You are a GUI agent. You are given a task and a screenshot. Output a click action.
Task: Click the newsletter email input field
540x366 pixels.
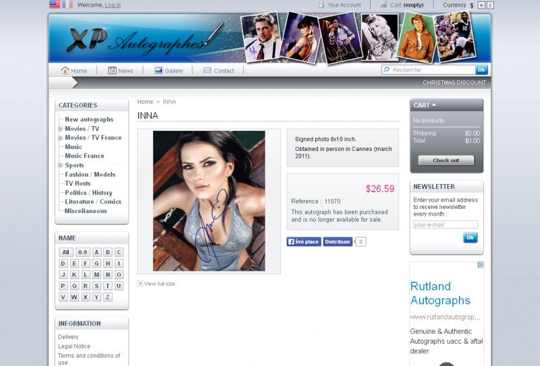click(445, 224)
